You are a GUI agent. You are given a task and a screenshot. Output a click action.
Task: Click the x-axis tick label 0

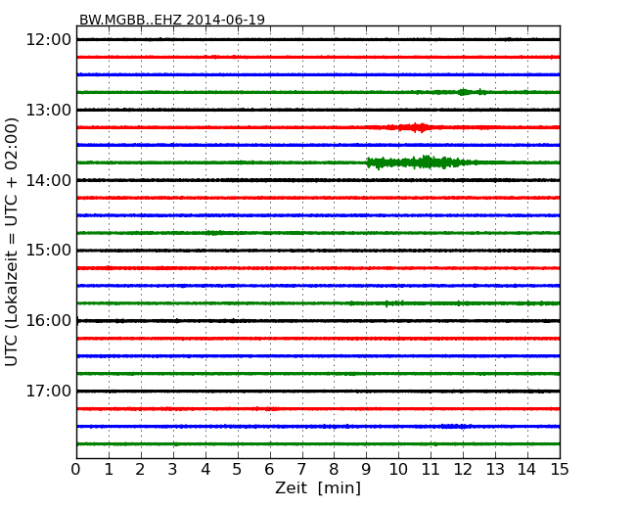point(76,469)
